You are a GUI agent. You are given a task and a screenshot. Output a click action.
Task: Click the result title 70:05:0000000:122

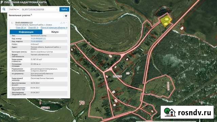(x=24, y=23)
